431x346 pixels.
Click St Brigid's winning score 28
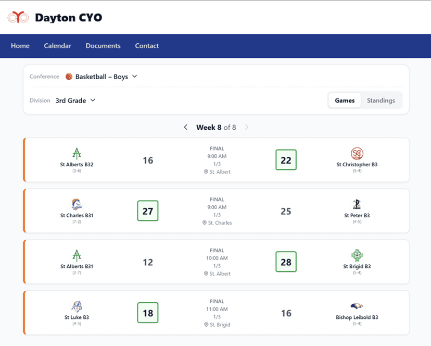coord(286,262)
